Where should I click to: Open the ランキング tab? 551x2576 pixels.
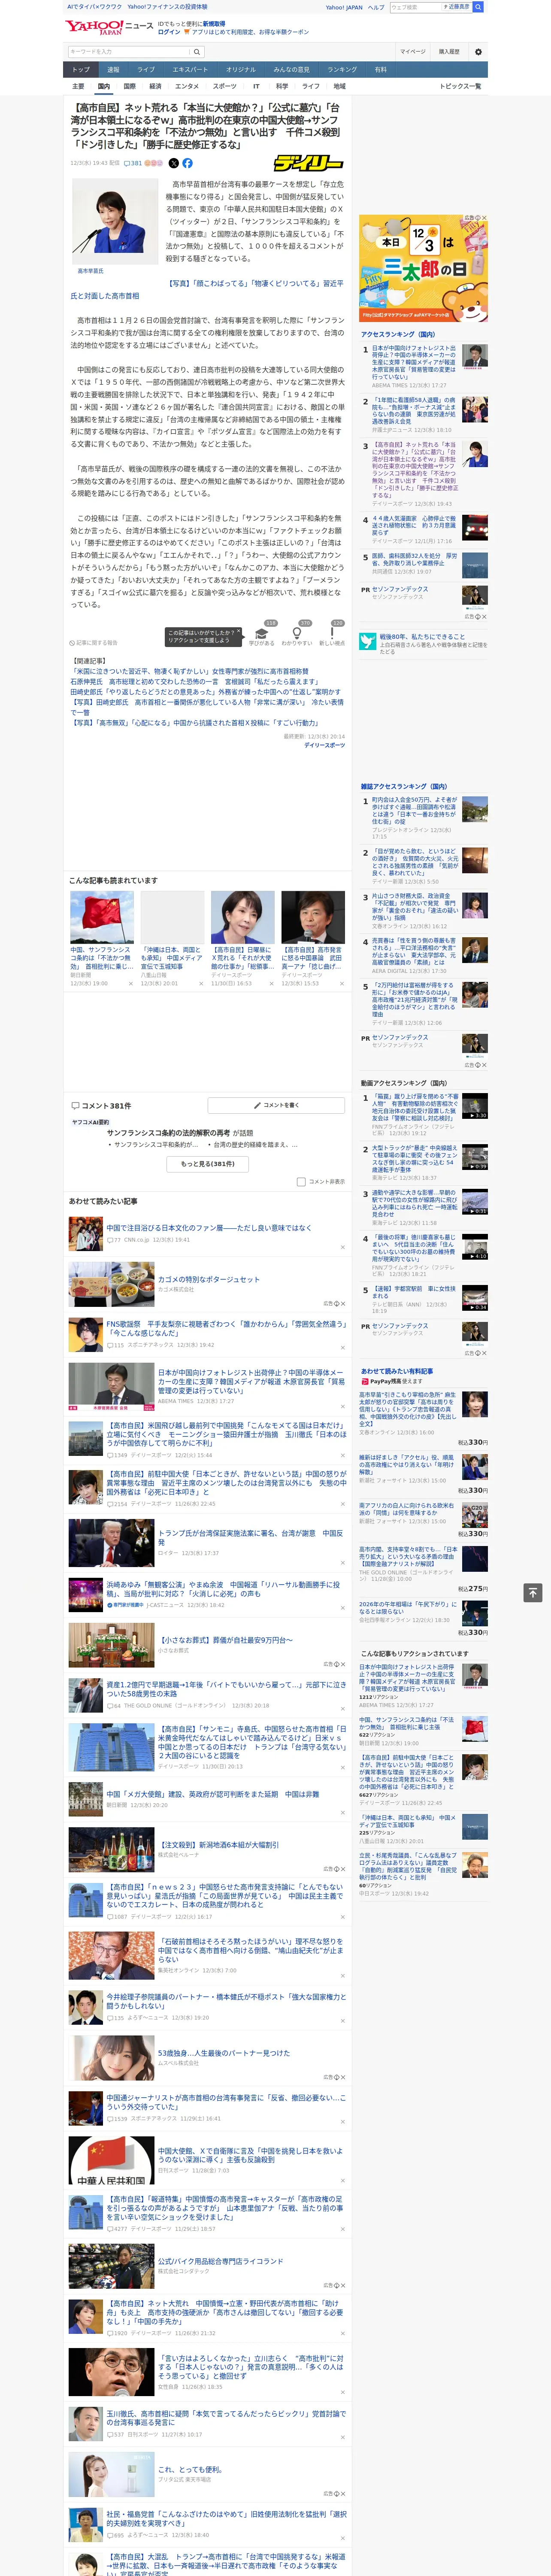coord(342,70)
